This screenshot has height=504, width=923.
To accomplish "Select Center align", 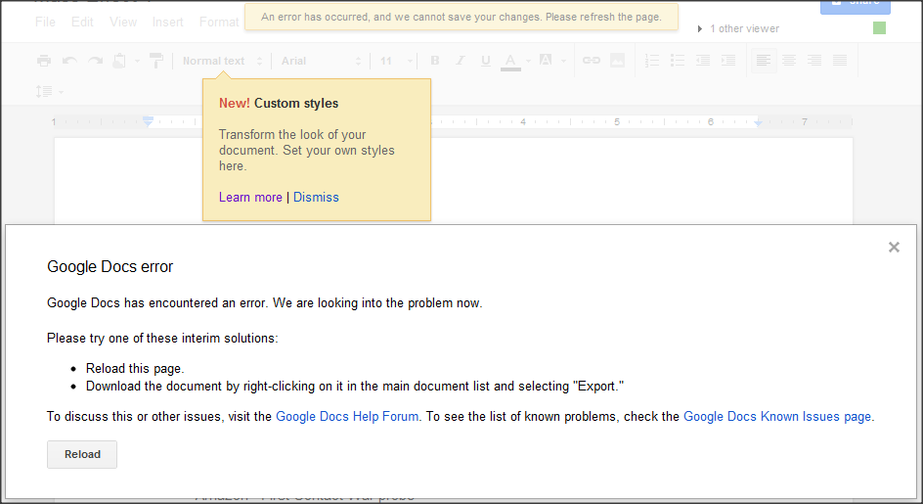I will [789, 60].
